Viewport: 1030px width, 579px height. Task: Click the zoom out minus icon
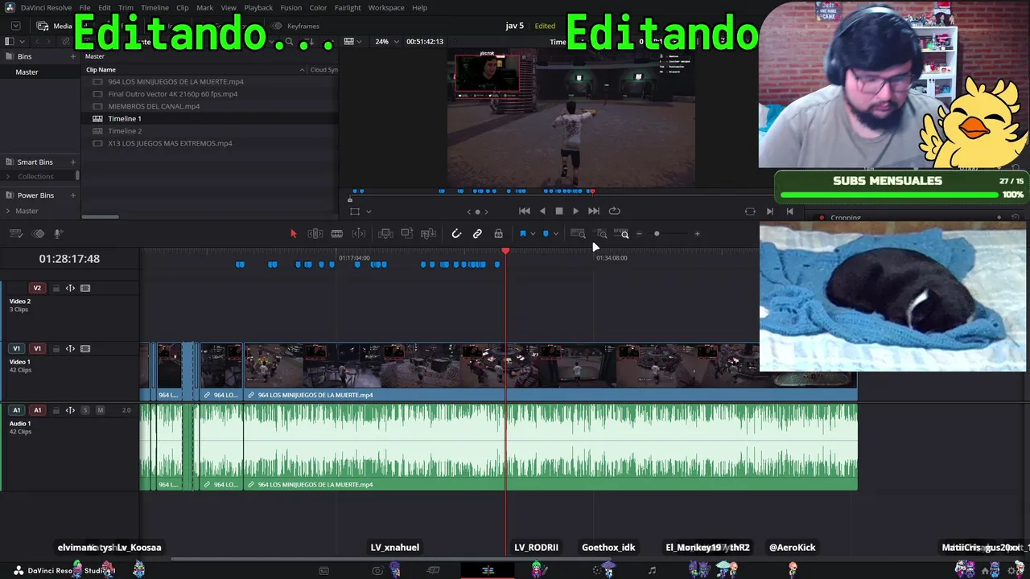(640, 234)
